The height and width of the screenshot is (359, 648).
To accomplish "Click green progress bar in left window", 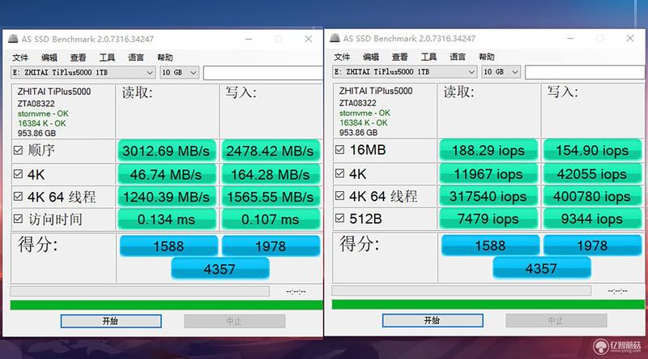I will click(x=167, y=306).
